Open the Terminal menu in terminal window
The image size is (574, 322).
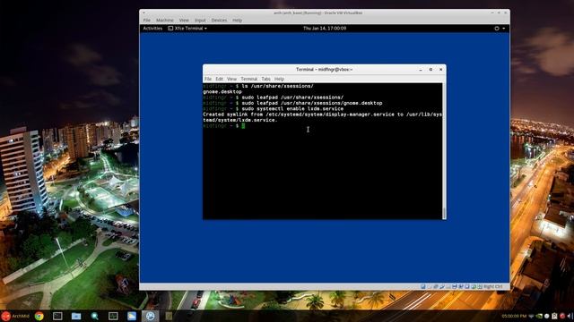249,79
